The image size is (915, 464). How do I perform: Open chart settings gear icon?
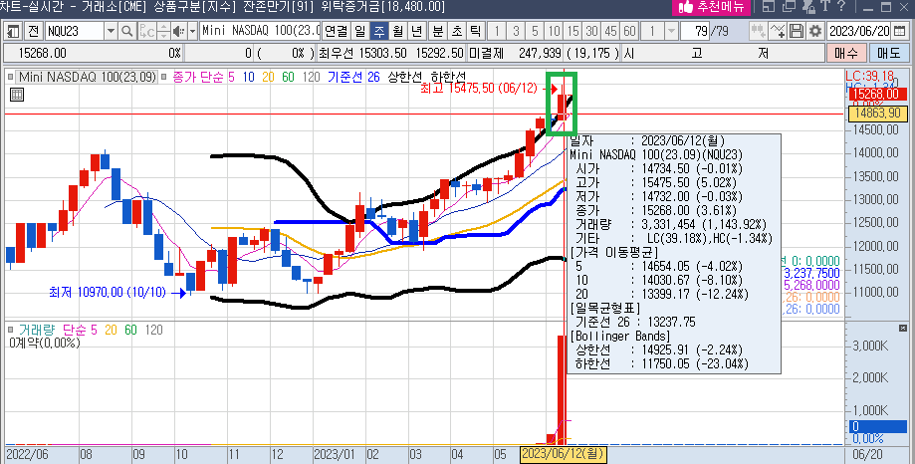(814, 31)
